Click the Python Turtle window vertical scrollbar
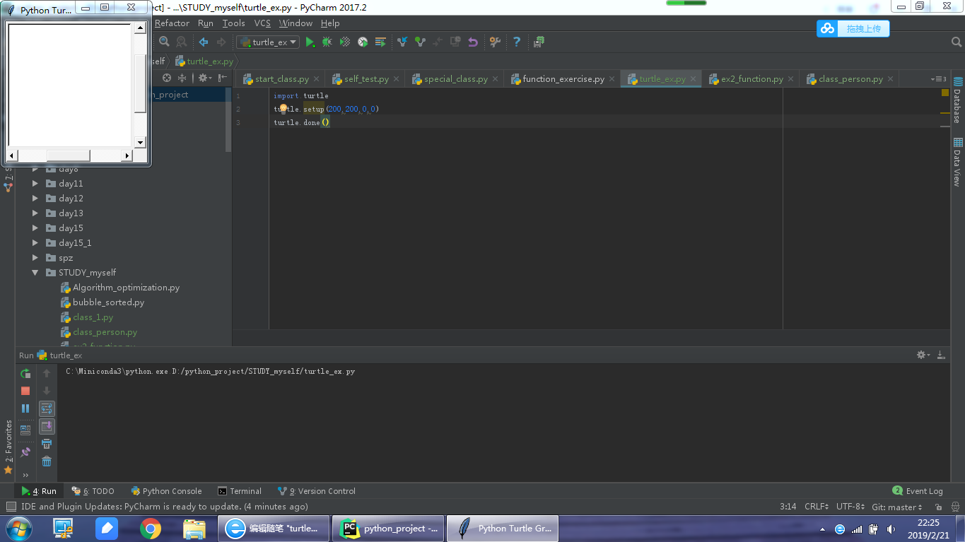 (140, 85)
